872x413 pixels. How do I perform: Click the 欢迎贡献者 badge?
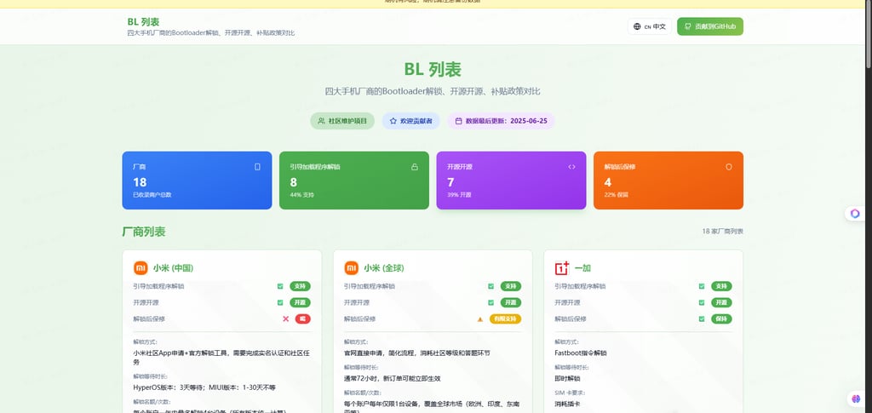pos(410,121)
